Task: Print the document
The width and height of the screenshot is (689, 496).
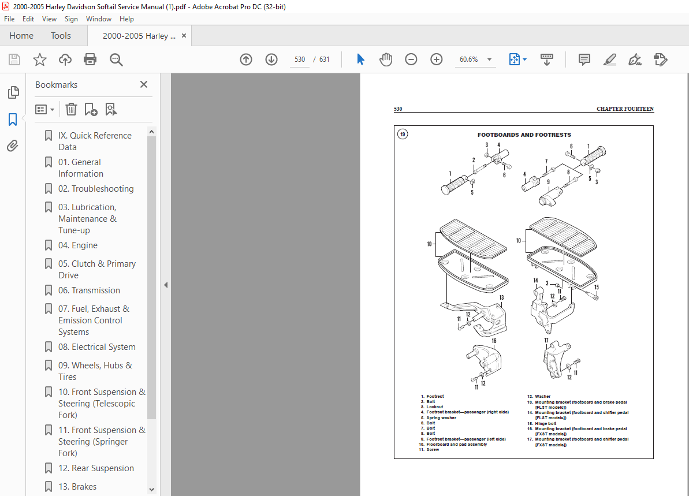Action: [x=90, y=59]
